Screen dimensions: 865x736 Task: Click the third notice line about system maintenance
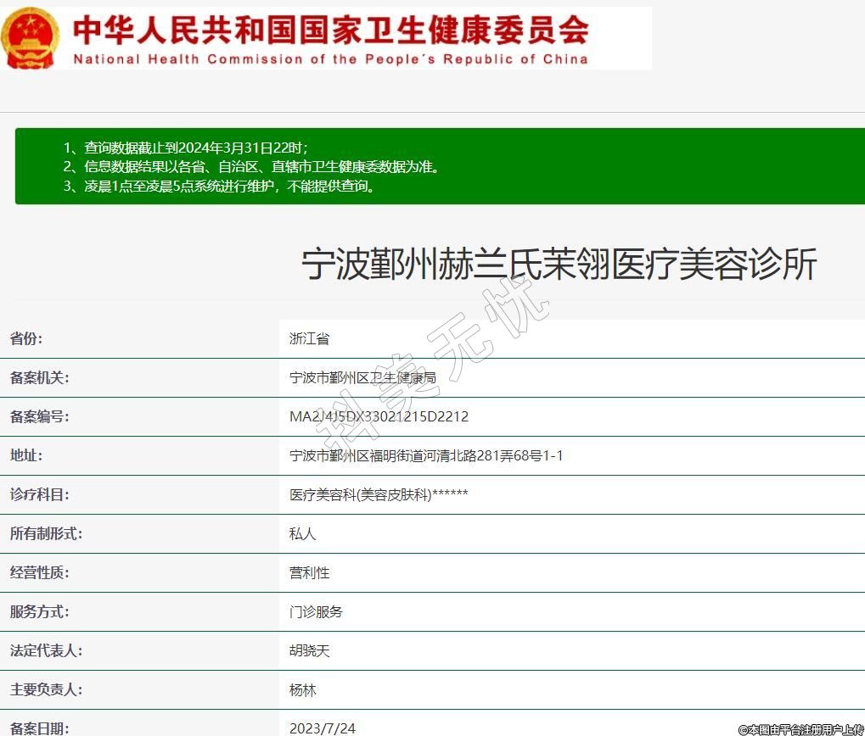coord(219,186)
